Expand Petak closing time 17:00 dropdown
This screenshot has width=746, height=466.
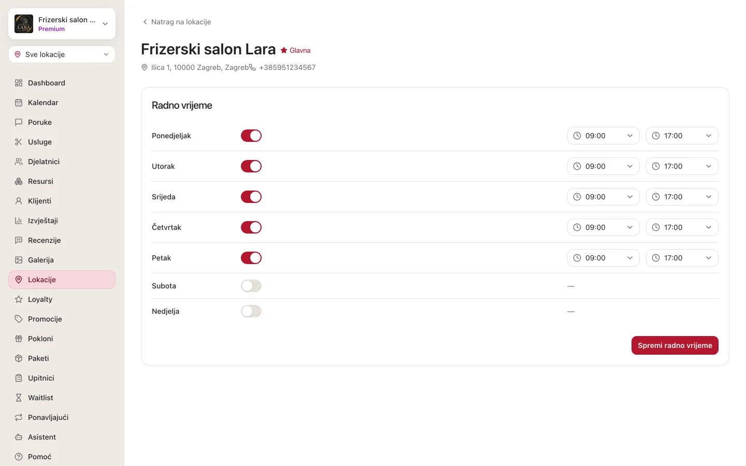click(x=682, y=258)
